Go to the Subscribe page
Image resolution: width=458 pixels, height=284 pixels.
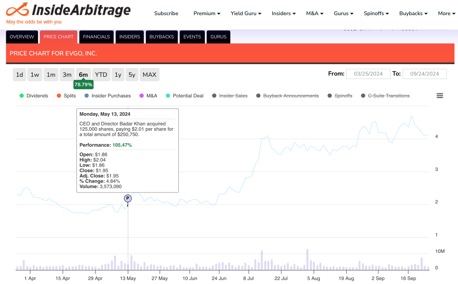166,13
